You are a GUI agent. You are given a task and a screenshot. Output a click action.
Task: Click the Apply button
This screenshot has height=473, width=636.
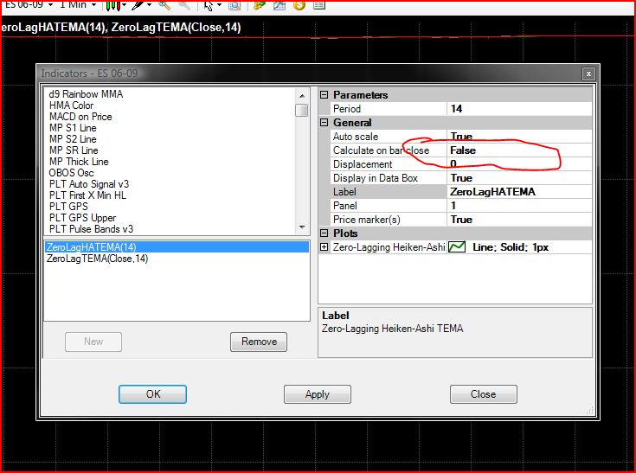pos(318,394)
